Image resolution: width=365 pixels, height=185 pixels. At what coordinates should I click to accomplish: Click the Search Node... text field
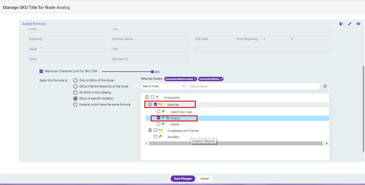click(254, 86)
